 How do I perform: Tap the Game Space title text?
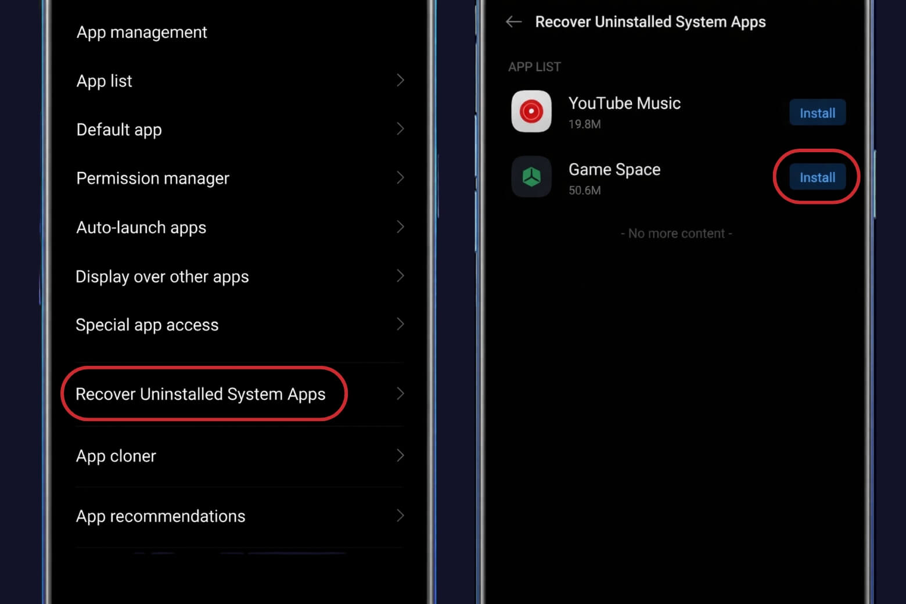(x=614, y=170)
